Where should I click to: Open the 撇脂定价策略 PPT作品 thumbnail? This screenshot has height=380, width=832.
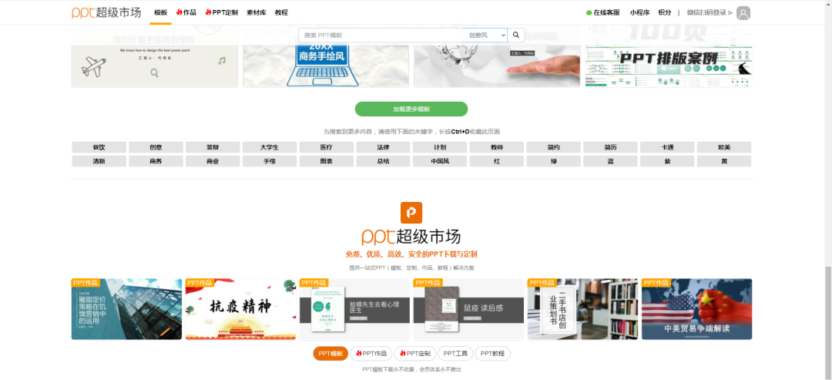[x=127, y=309]
